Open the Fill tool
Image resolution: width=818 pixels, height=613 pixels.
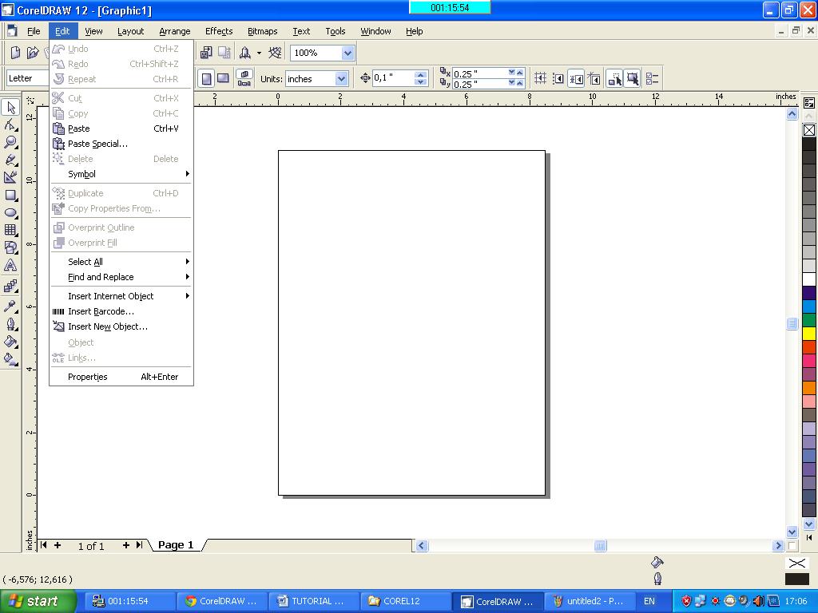[10, 342]
